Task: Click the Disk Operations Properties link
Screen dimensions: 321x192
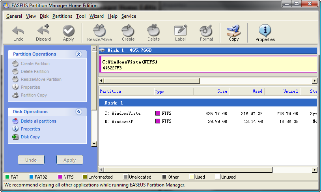Action: point(30,129)
